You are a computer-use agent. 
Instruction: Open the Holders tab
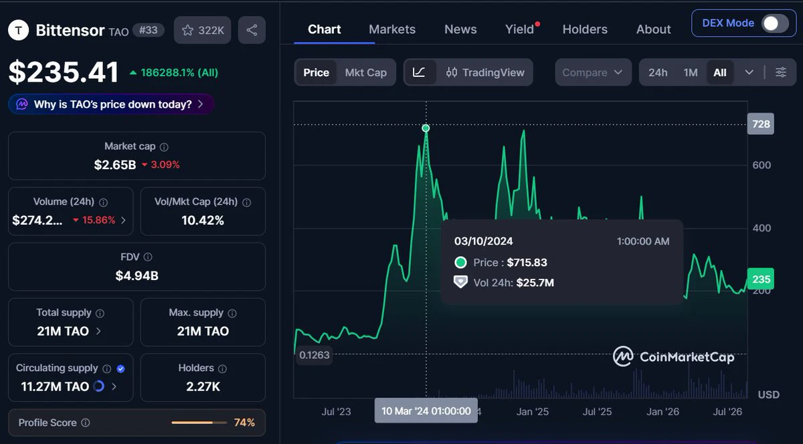(585, 29)
